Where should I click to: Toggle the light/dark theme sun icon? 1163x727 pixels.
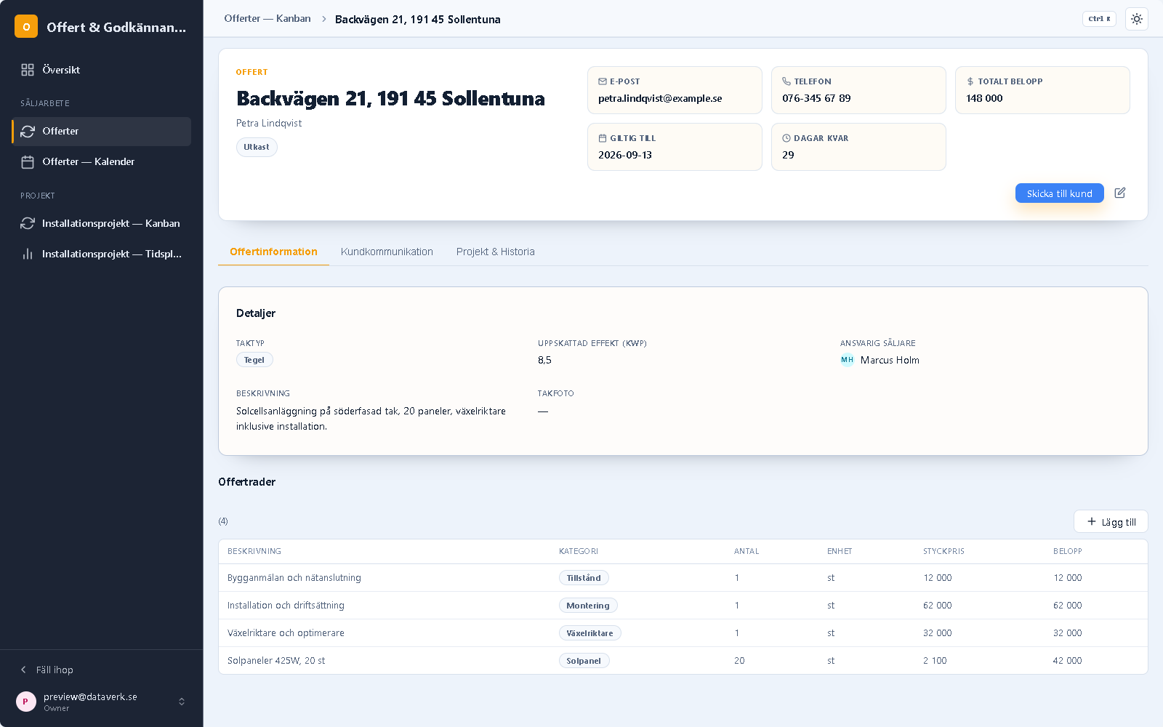coord(1137,19)
